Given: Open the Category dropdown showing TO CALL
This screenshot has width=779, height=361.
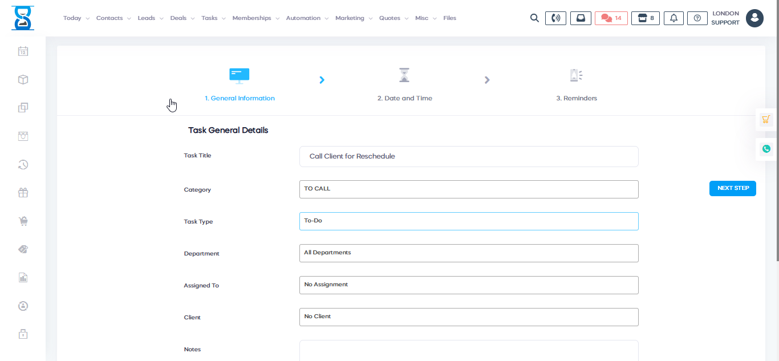Looking at the screenshot, I should [x=468, y=189].
